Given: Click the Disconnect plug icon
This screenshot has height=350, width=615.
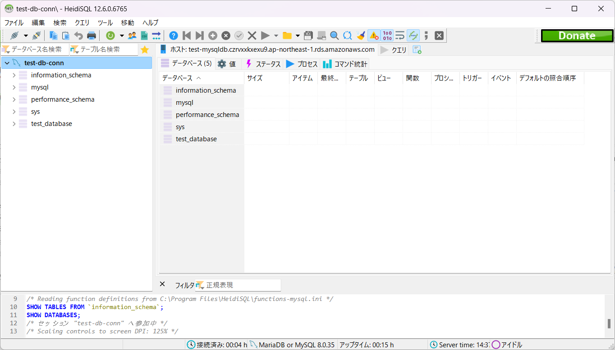Looking at the screenshot, I should pyautogui.click(x=37, y=35).
